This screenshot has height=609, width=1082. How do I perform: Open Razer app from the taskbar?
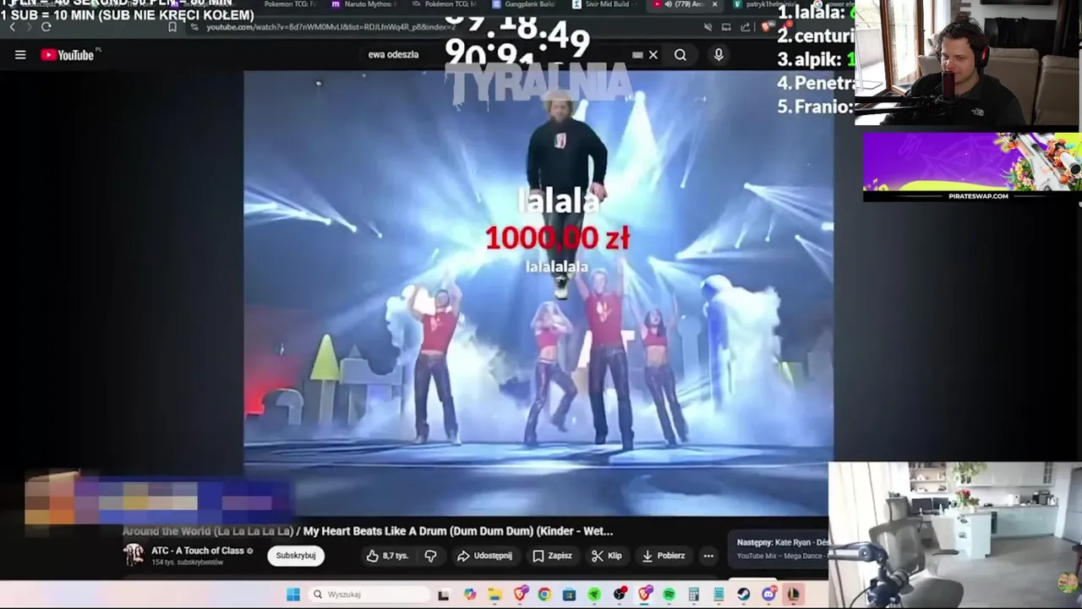[x=594, y=595]
